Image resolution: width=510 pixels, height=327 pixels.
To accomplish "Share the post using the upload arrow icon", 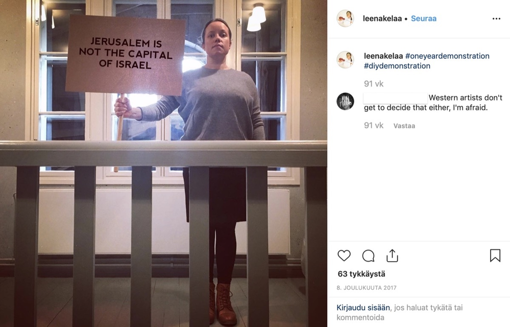I will point(392,256).
